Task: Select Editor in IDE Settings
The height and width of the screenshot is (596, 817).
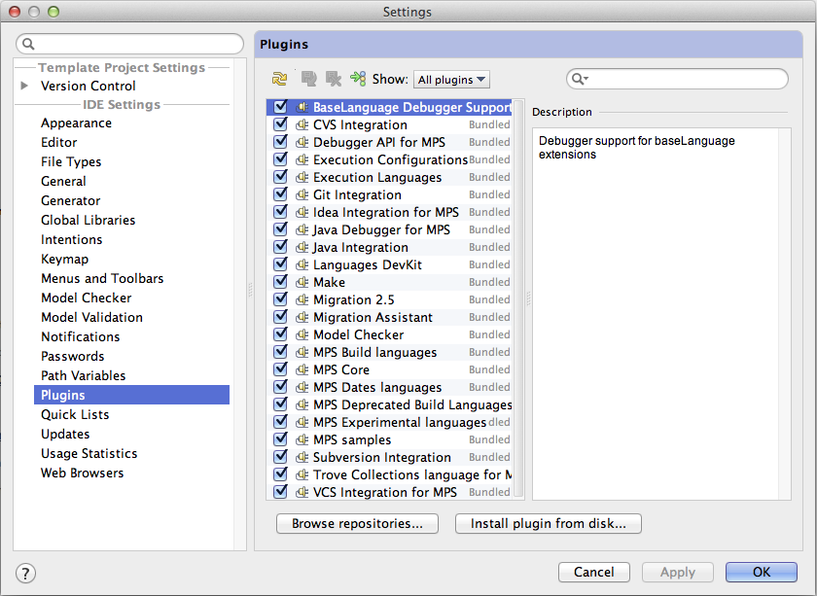Action: [59, 142]
